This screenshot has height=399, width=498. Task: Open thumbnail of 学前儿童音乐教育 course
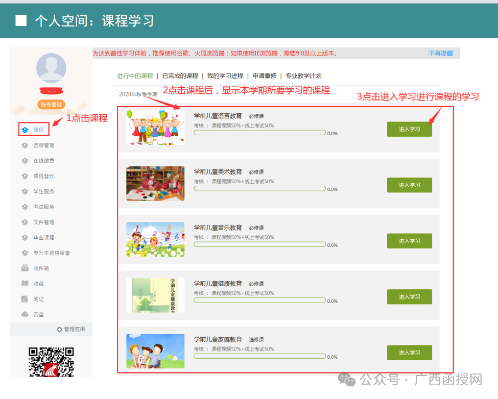point(155,239)
